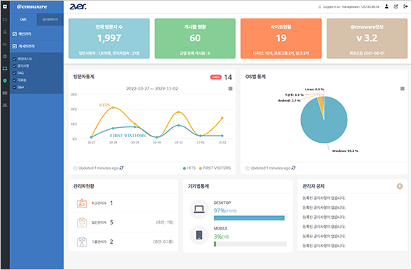The width and height of the screenshot is (412, 270).
Task: Select the cyan laptop icon in the dark rail
Action: pyautogui.click(x=5, y=69)
